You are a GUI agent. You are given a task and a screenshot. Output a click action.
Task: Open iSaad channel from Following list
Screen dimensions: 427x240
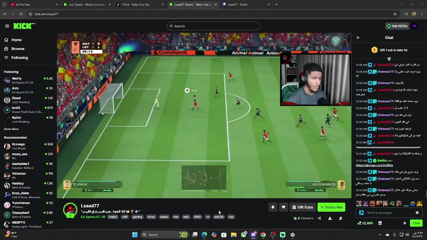pos(28,100)
